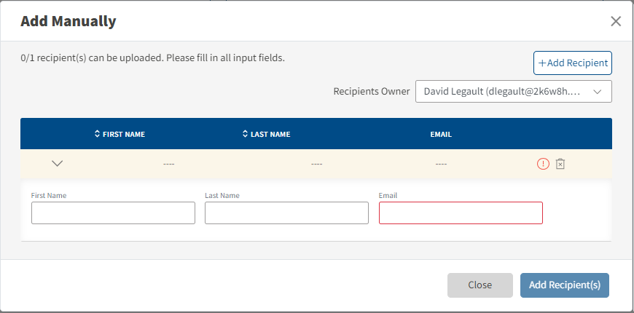The image size is (634, 313).
Task: Click the empty email cell in the recipient row
Action: tap(441, 164)
